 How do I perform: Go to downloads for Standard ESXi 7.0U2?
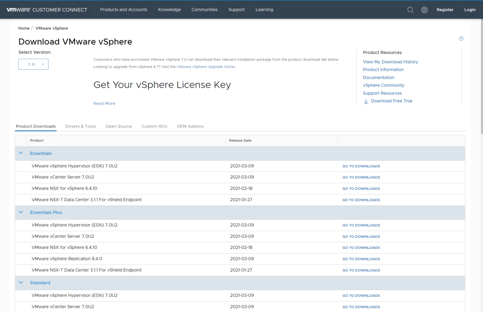click(x=361, y=295)
